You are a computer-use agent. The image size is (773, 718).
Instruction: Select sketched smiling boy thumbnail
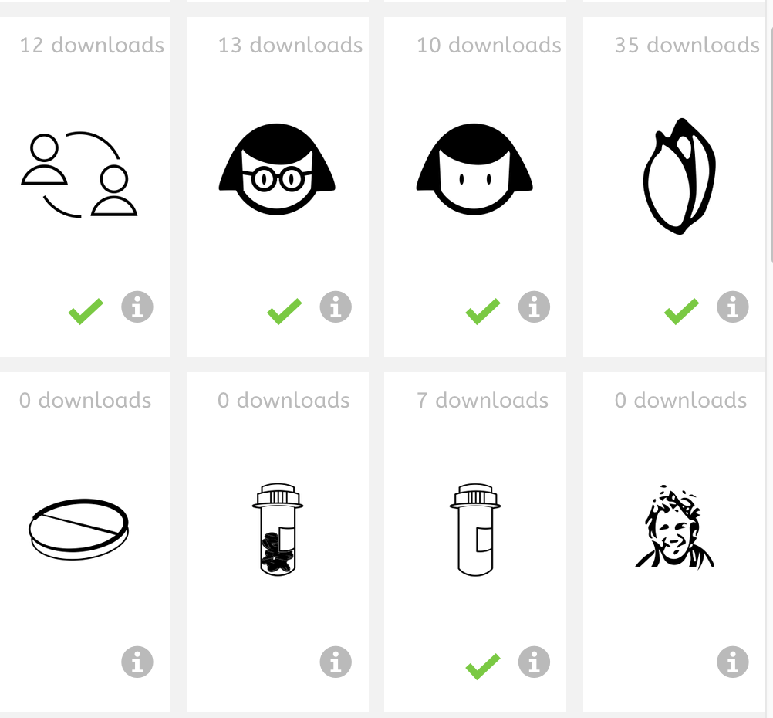click(x=674, y=526)
